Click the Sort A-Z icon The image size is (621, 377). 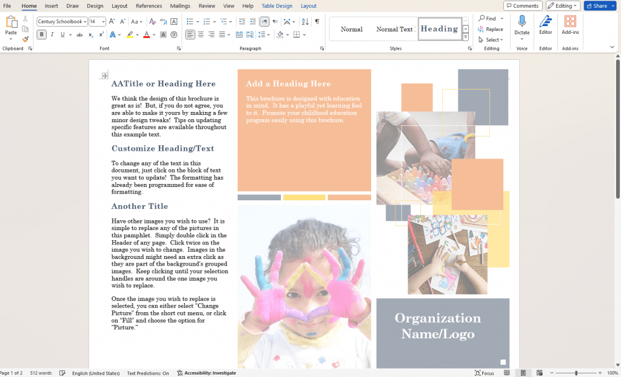[x=305, y=22]
